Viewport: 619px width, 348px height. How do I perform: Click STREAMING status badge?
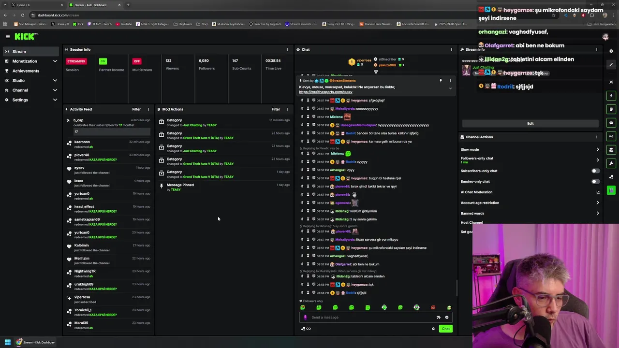click(76, 61)
